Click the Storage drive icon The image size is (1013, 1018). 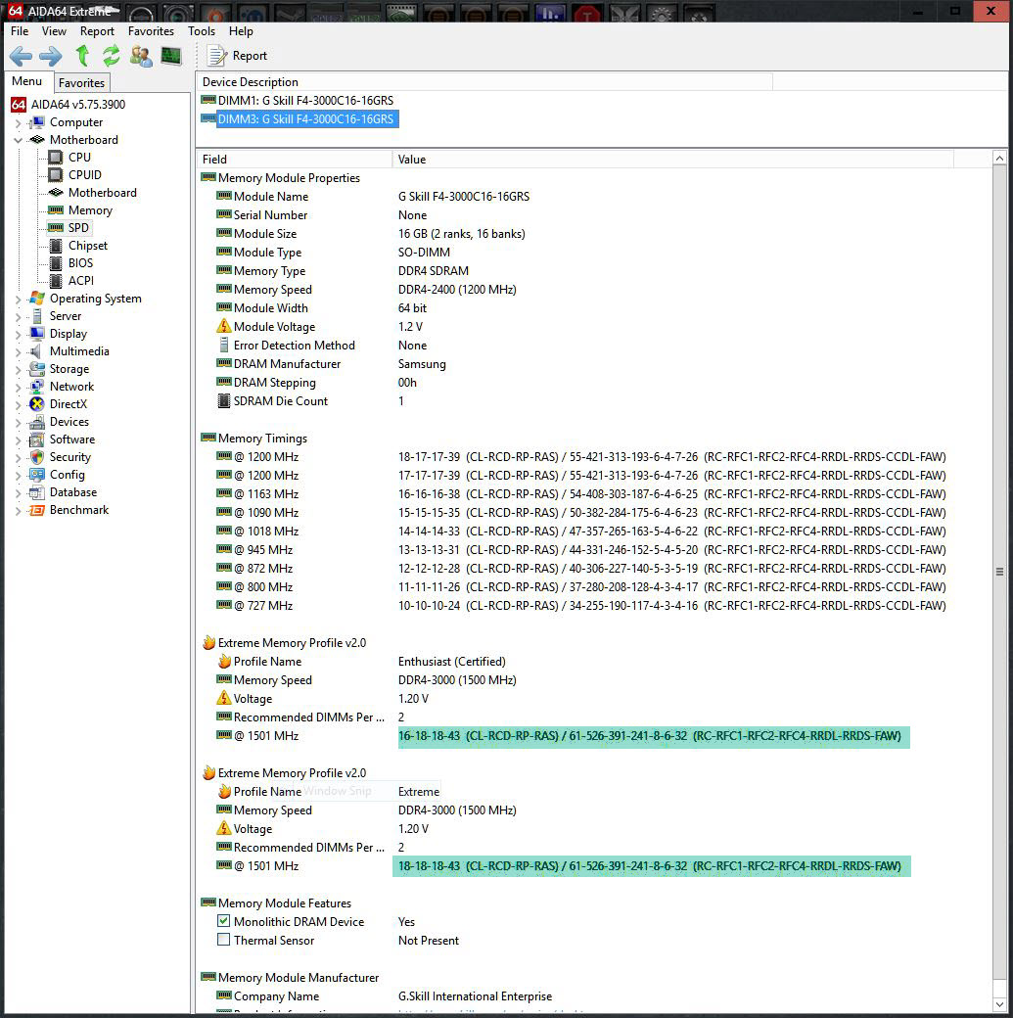pyautogui.click(x=37, y=369)
